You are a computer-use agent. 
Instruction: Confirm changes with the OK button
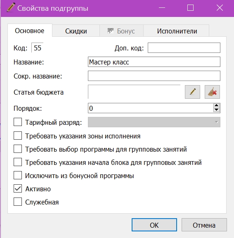(154, 225)
